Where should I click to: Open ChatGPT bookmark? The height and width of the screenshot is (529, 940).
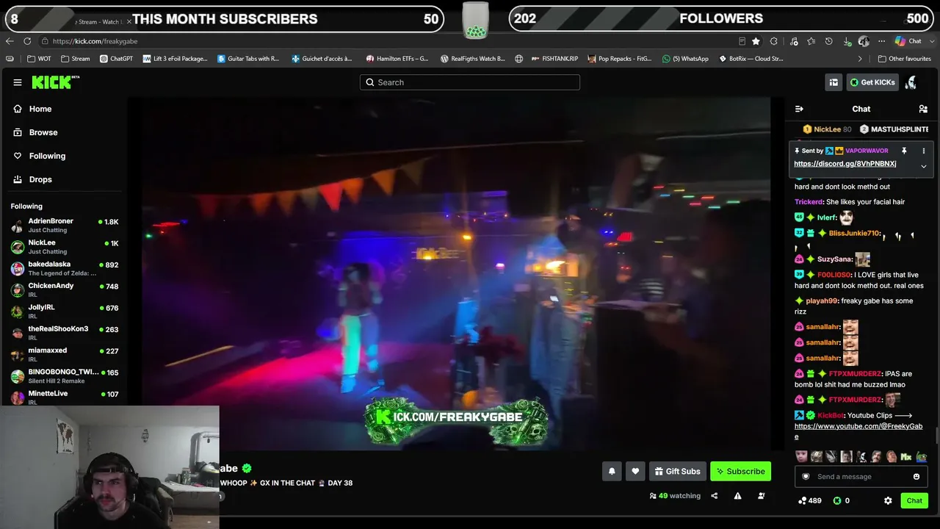pos(116,59)
